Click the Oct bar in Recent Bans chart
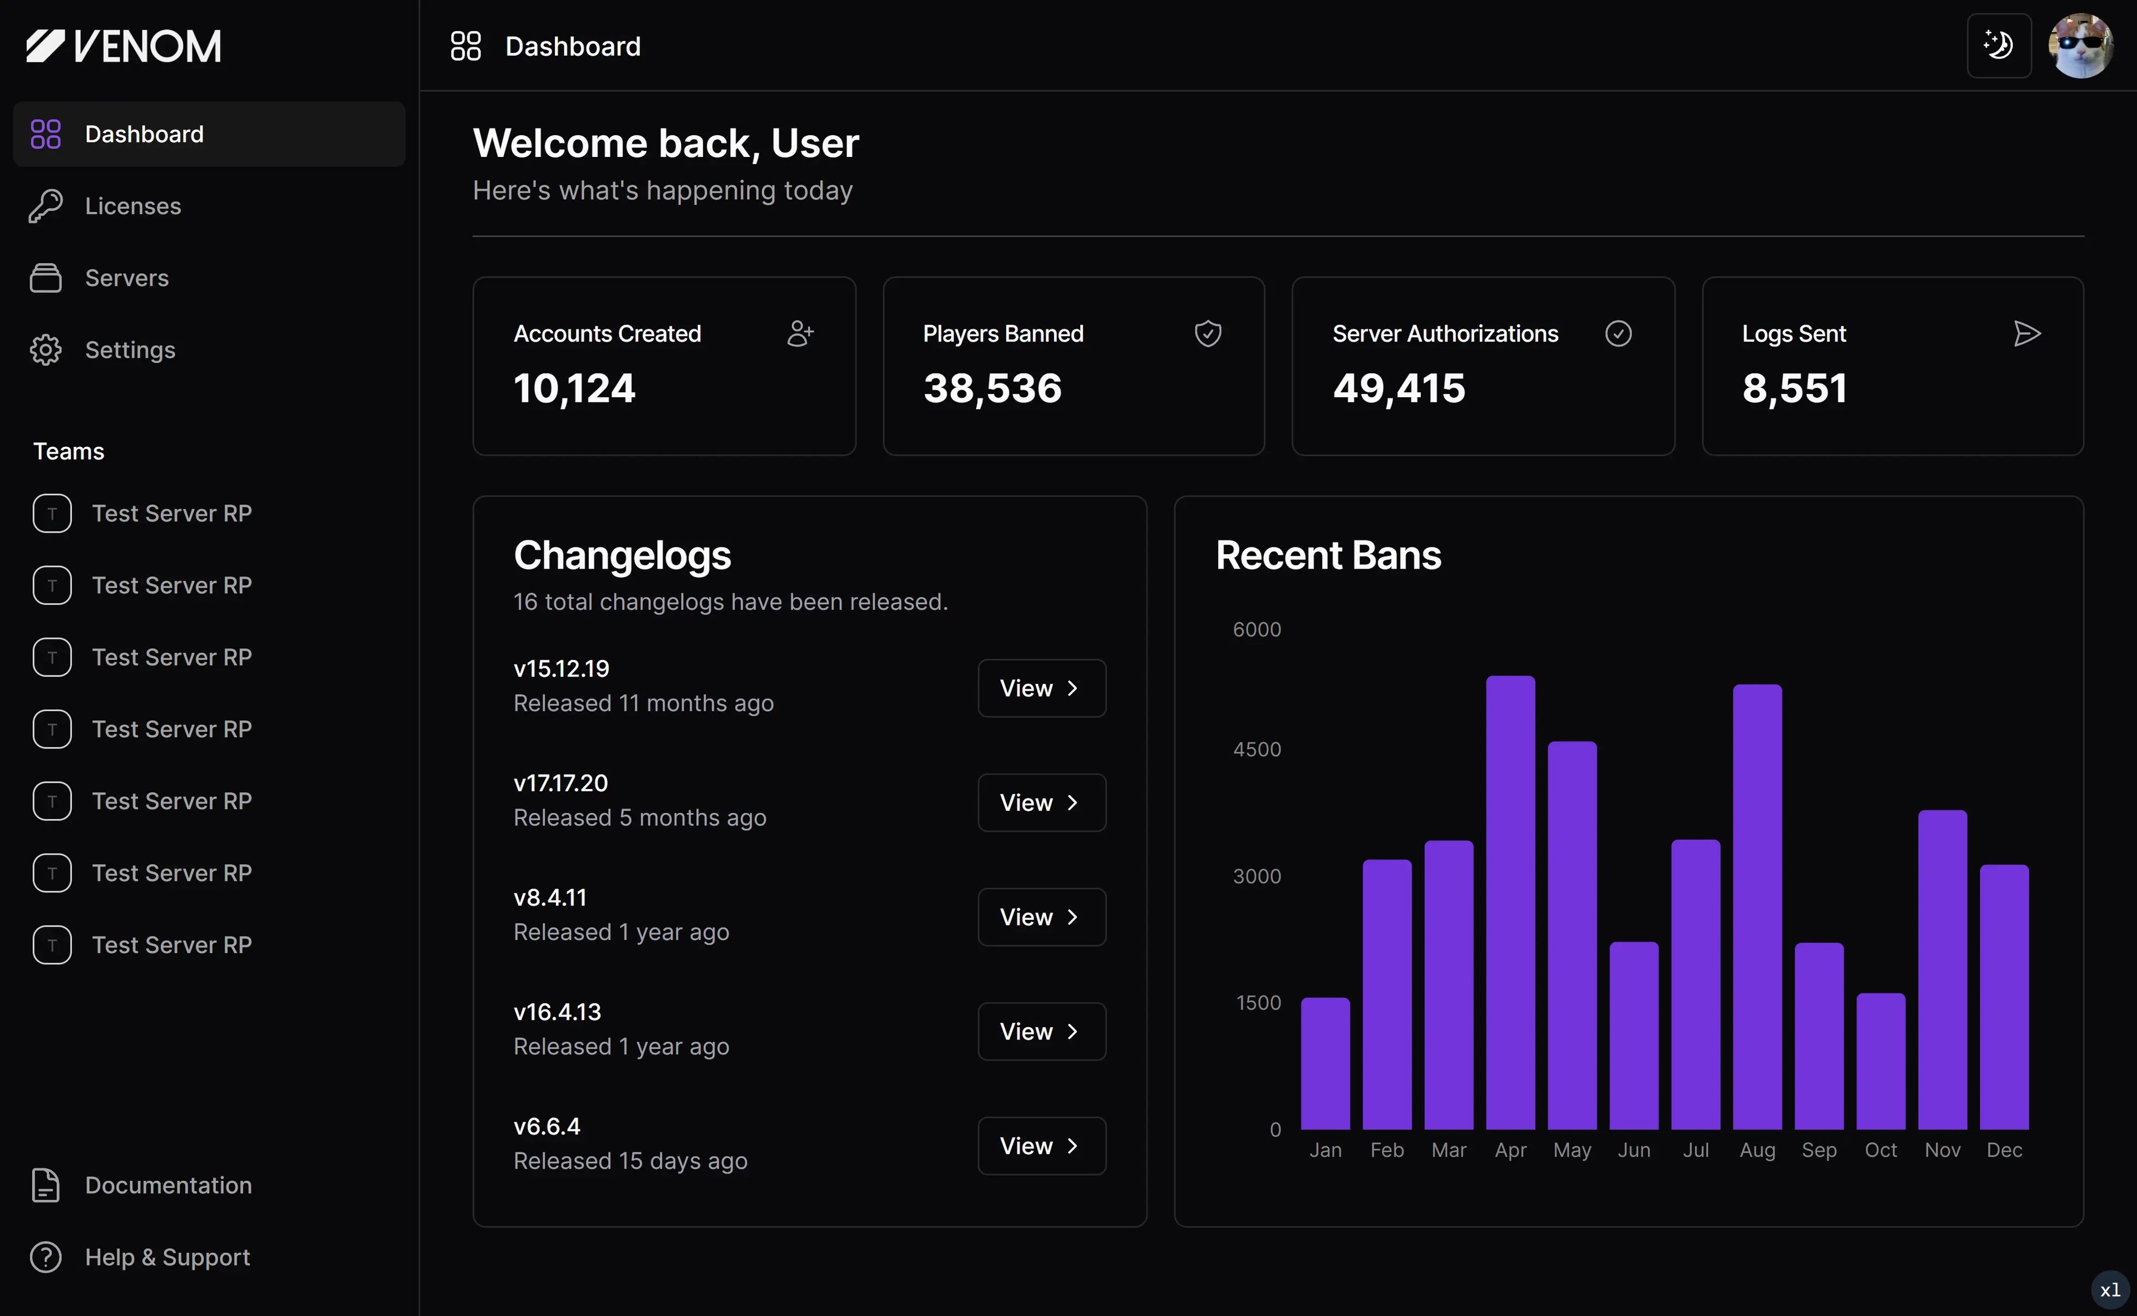This screenshot has width=2137, height=1316. [x=1880, y=1061]
